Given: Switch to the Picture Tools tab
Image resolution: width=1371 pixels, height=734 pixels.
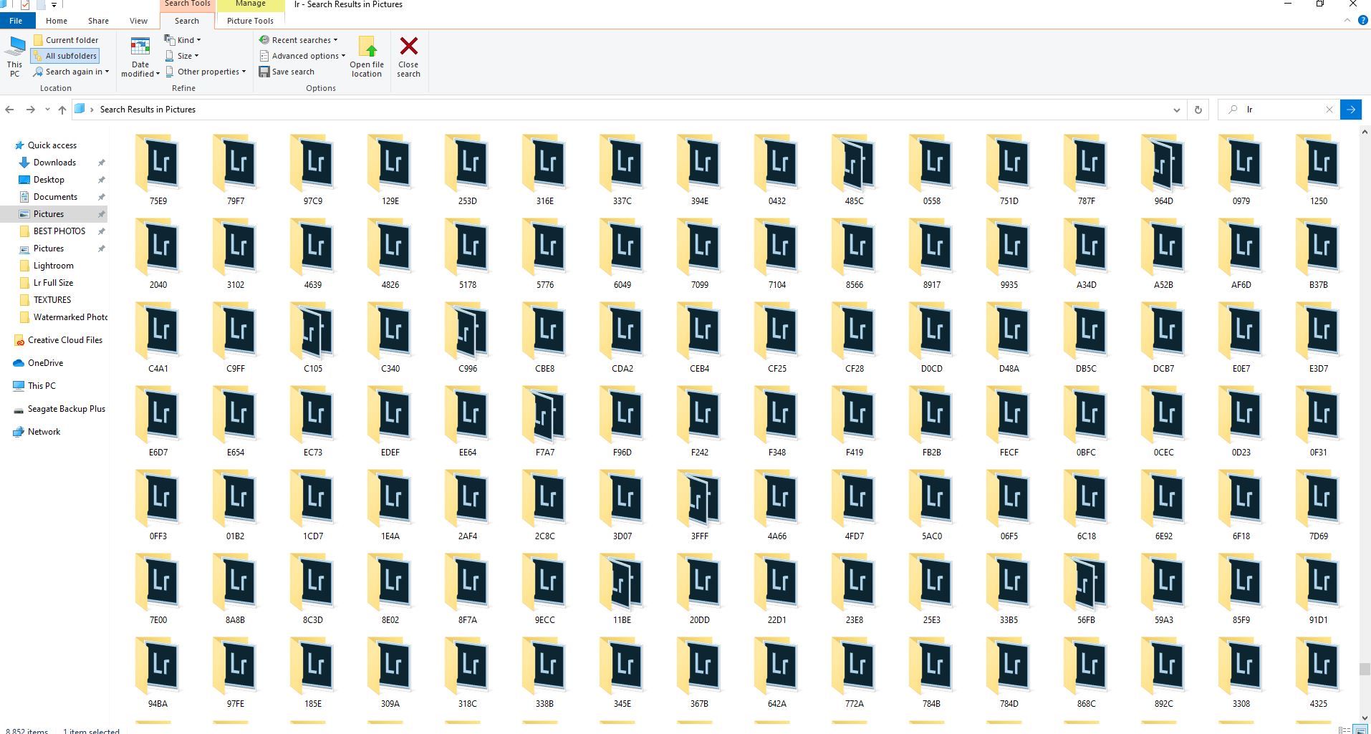Looking at the screenshot, I should click(x=249, y=20).
